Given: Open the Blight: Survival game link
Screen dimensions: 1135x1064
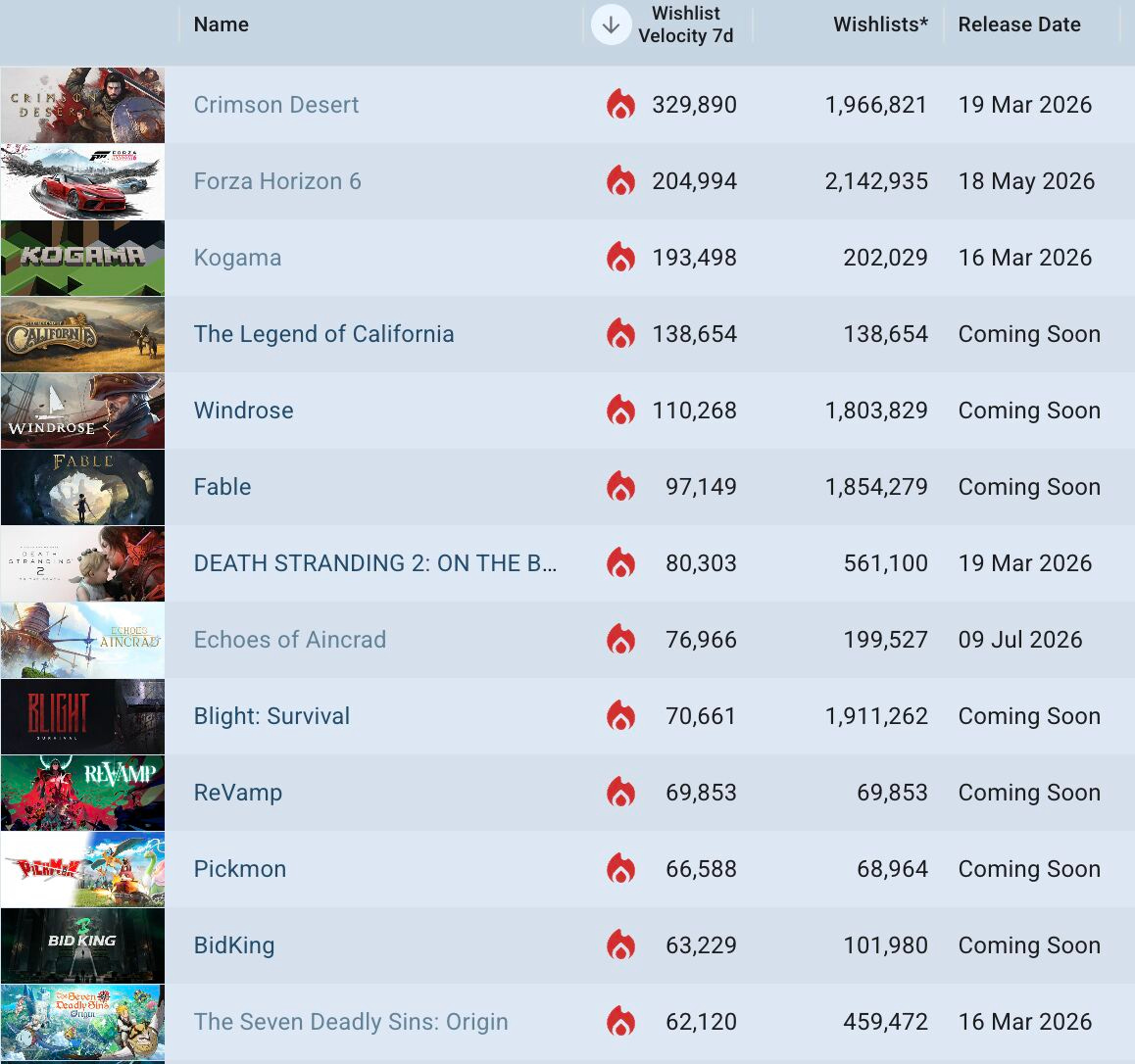Looking at the screenshot, I should (x=271, y=716).
